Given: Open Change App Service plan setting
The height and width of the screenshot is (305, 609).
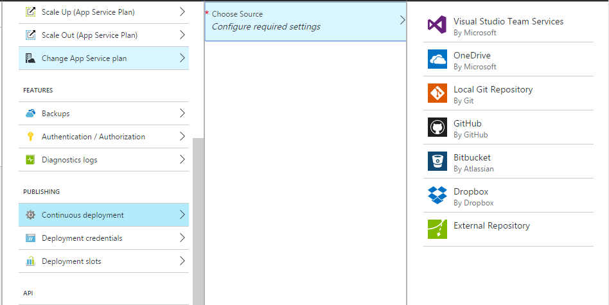Looking at the screenshot, I should point(103,58).
